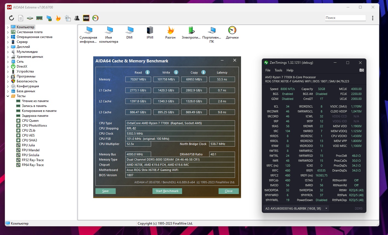Image resolution: width=388 pixels, height=235 pixels.
Task: Open the Имя компьютера icon
Action: (109, 35)
